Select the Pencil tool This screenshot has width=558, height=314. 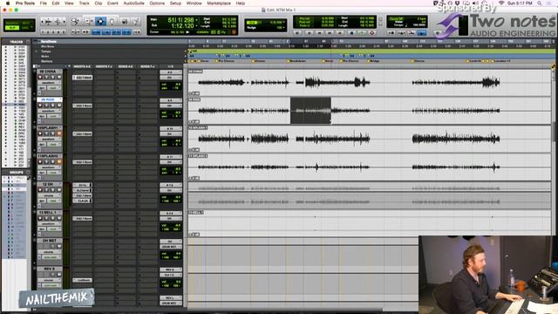[136, 22]
